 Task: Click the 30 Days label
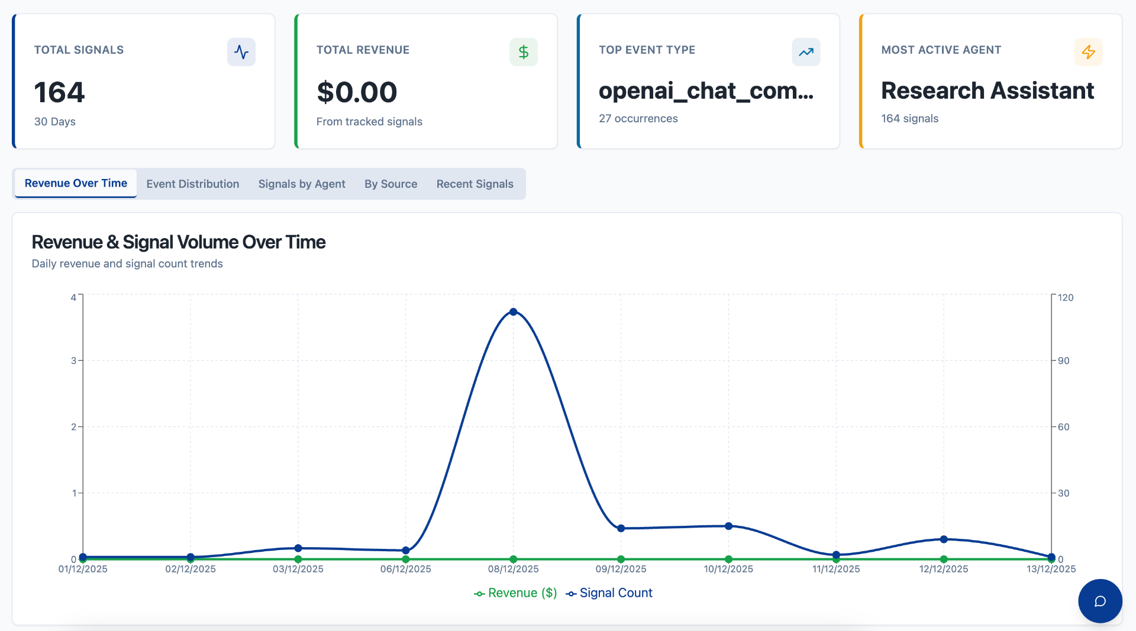pyautogui.click(x=55, y=121)
